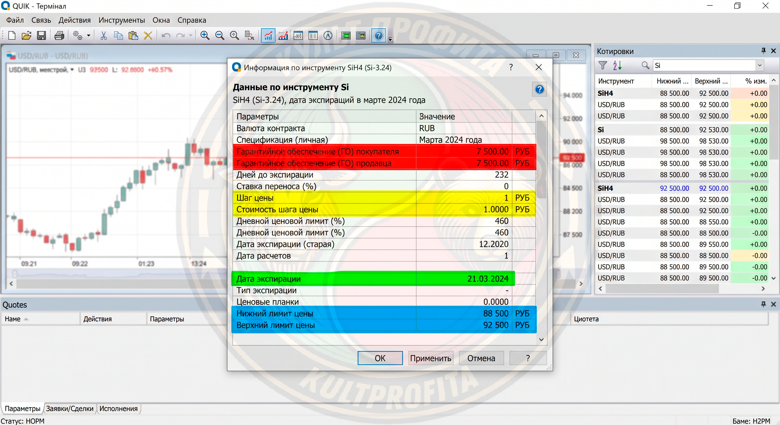Click the Применить button
Image resolution: width=780 pixels, height=425 pixels.
(x=430, y=358)
